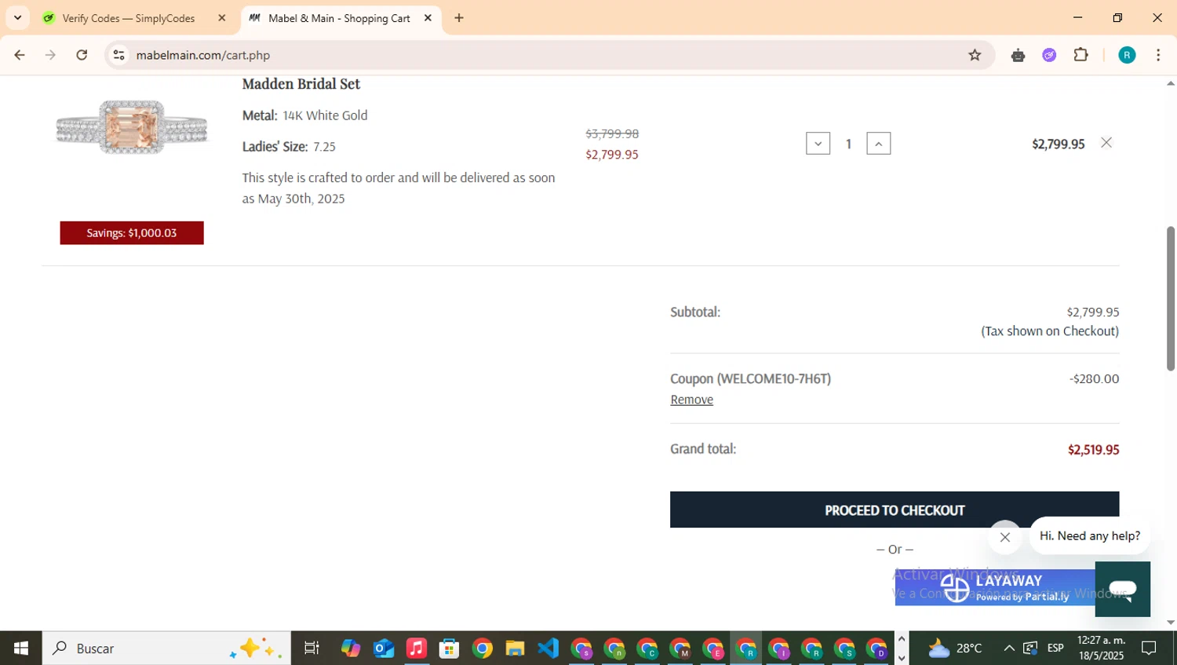Click the coupon discount -$280.00
Screen dimensions: 1177x665
click(x=1094, y=378)
